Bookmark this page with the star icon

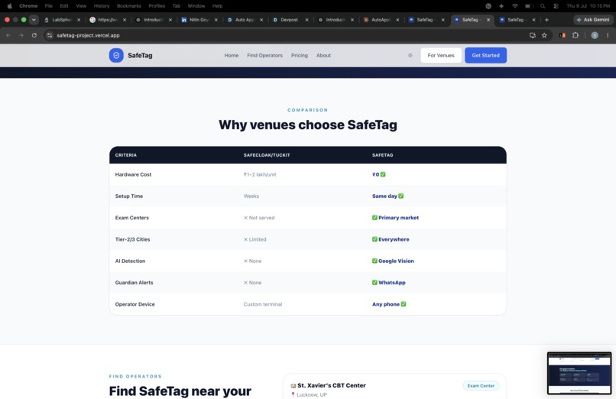click(544, 35)
